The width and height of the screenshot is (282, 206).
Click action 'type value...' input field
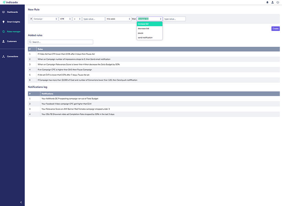coord(174,19)
